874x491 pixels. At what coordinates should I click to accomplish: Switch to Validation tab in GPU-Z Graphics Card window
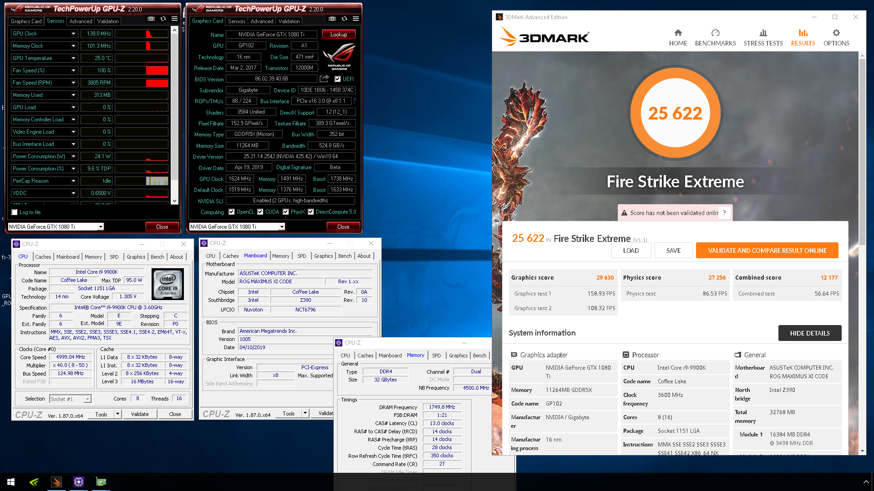[x=289, y=21]
